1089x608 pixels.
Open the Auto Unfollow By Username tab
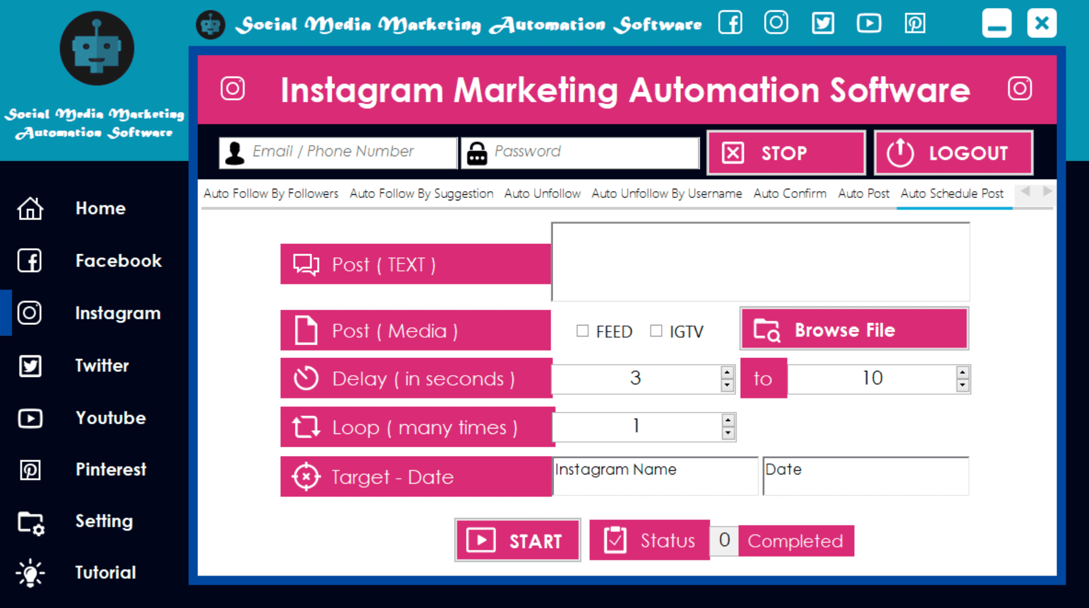click(667, 194)
